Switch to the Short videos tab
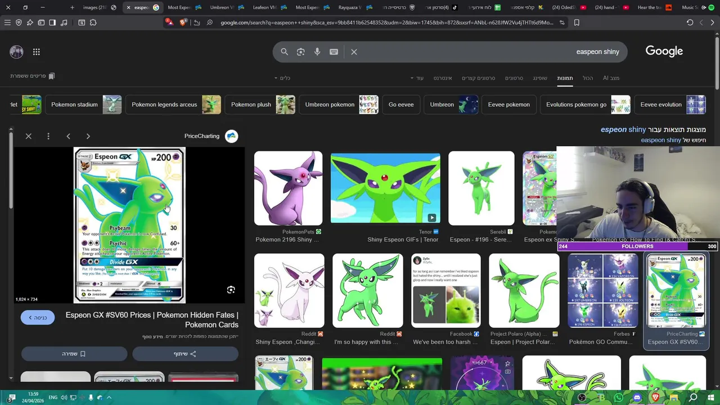 pos(478,78)
